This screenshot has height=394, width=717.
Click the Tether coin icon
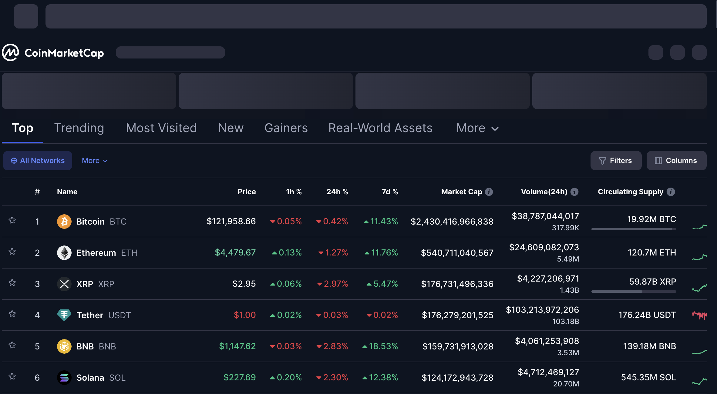[64, 315]
